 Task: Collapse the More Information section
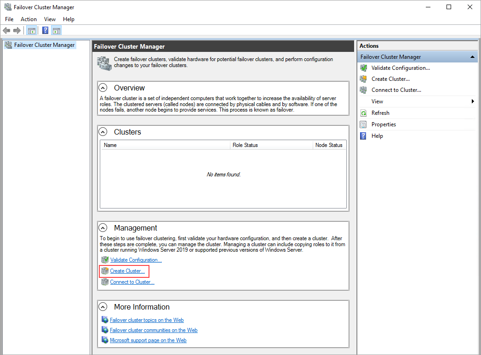click(x=103, y=307)
